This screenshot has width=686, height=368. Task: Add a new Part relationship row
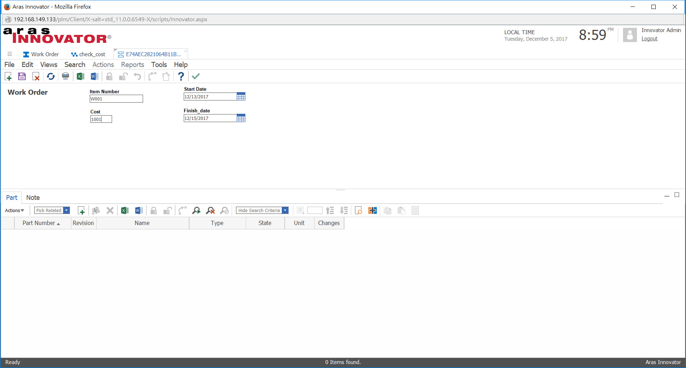coord(81,211)
